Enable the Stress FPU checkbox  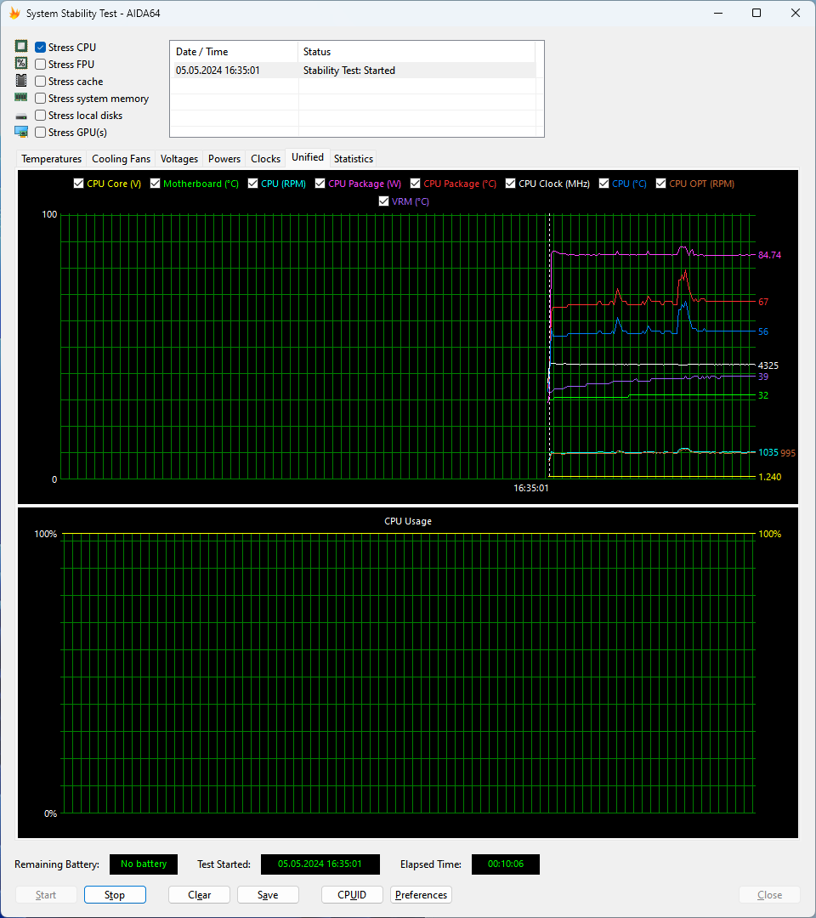41,65
